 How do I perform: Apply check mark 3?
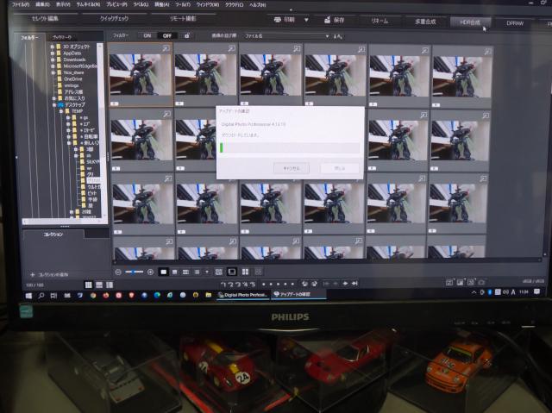pyautogui.click(x=238, y=284)
